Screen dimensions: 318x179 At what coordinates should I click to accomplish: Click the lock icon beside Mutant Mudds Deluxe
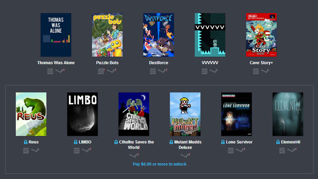click(171, 142)
